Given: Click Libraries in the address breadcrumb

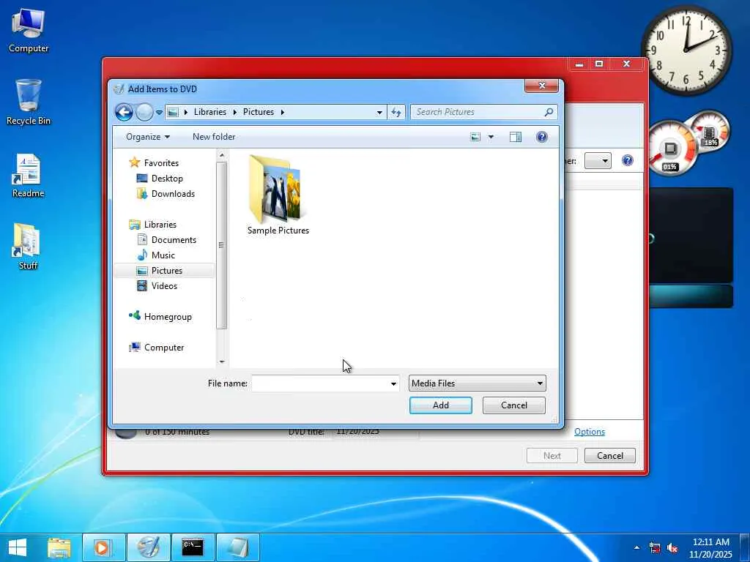Looking at the screenshot, I should point(210,112).
